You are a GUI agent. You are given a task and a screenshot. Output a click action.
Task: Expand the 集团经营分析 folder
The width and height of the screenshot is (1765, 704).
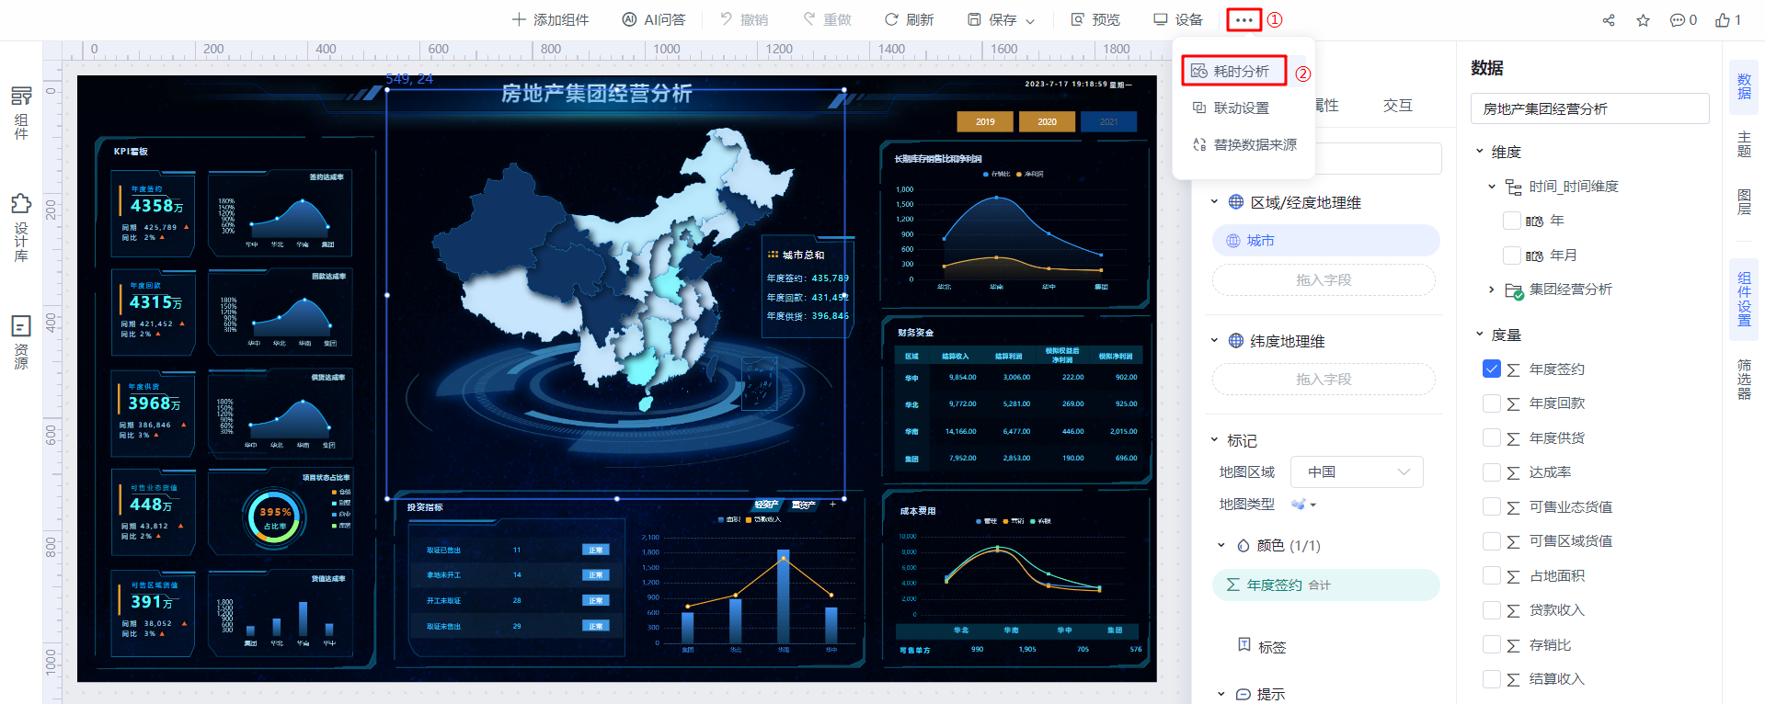(1492, 290)
